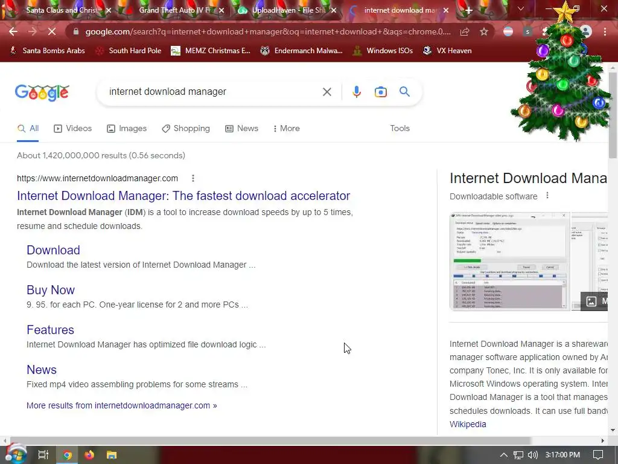The width and height of the screenshot is (618, 464).
Task: Open the VX Heaven bookmark
Action: tap(447, 51)
